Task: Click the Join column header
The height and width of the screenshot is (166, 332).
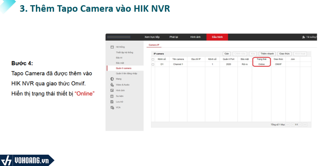Action: coord(293,59)
